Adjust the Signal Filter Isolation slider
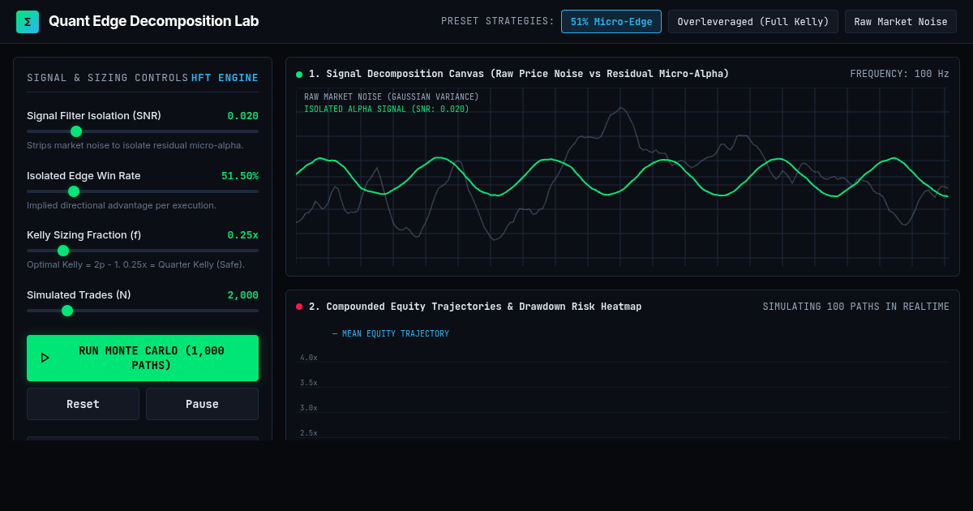The image size is (973, 511). 143,131
